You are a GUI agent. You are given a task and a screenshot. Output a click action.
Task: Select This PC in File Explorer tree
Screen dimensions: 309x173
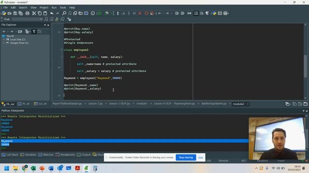(x=10, y=37)
